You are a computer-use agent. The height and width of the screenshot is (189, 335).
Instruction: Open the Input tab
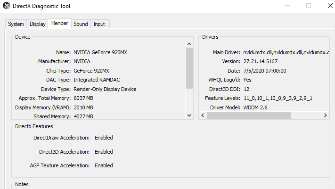tap(99, 24)
